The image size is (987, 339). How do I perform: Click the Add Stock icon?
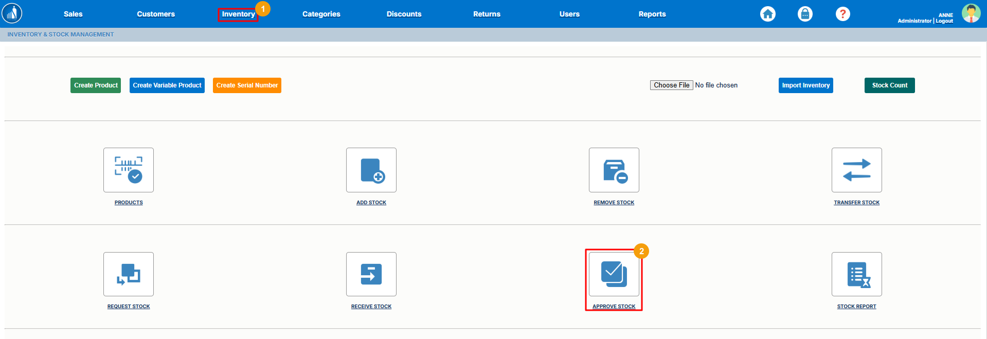coord(371,170)
